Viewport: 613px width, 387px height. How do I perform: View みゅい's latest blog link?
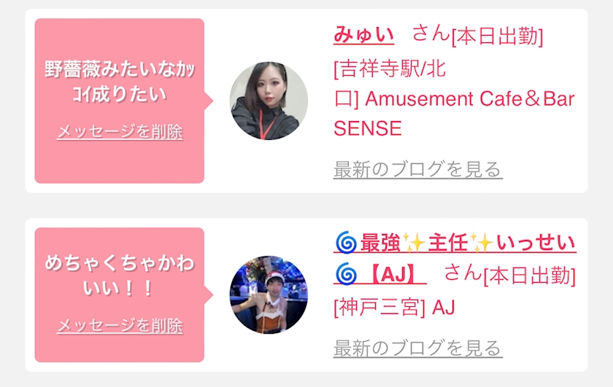tap(417, 170)
